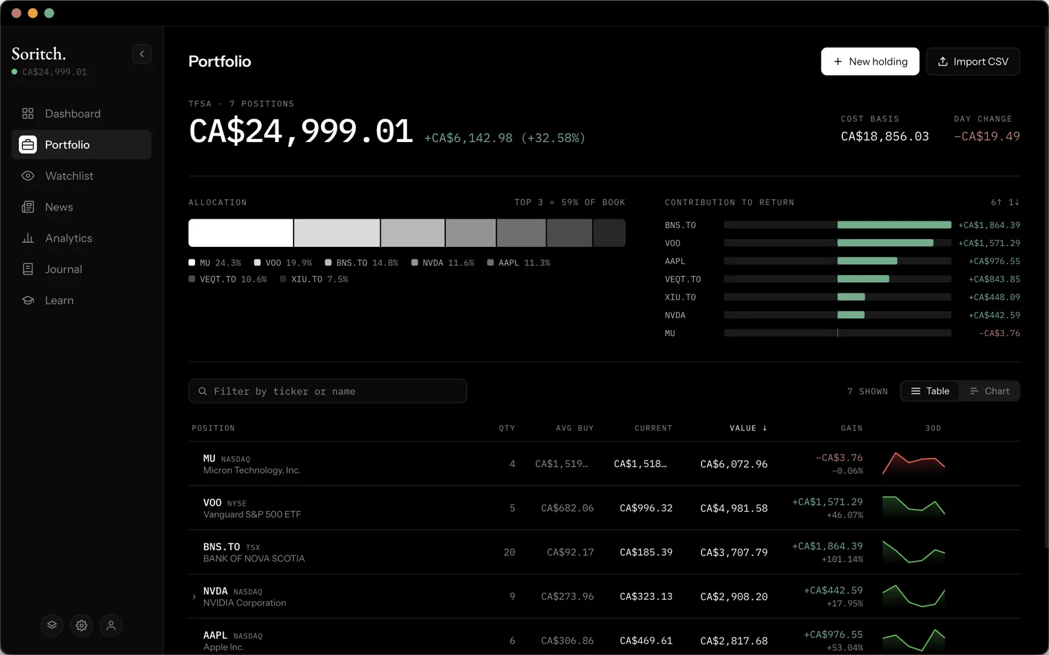Open settings with the gear icon
Screen dimensions: 1049x655
pos(81,625)
